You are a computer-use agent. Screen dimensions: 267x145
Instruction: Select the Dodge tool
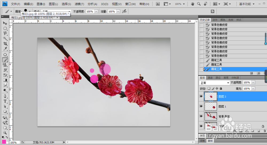[x=5, y=90]
